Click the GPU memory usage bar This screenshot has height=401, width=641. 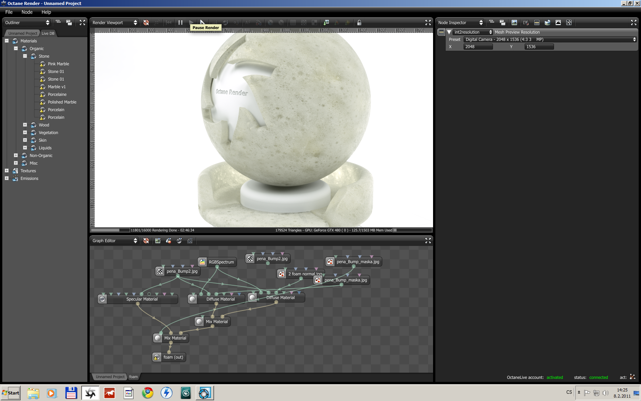coord(412,230)
